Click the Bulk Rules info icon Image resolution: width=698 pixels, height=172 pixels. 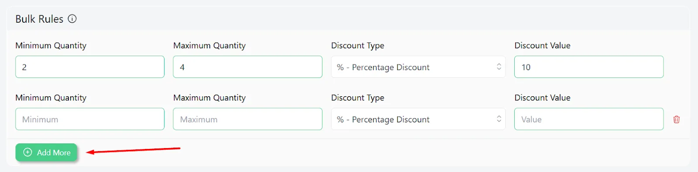pyautogui.click(x=72, y=19)
